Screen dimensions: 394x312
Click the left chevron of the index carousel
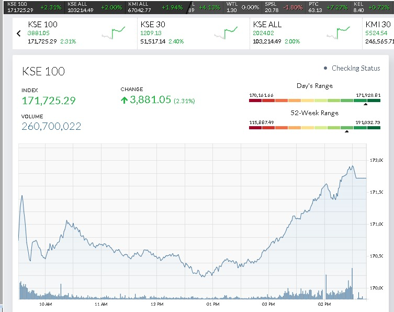point(19,34)
